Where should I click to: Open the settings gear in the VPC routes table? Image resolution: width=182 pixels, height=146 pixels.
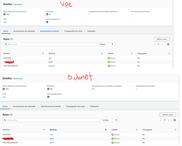tap(168, 44)
